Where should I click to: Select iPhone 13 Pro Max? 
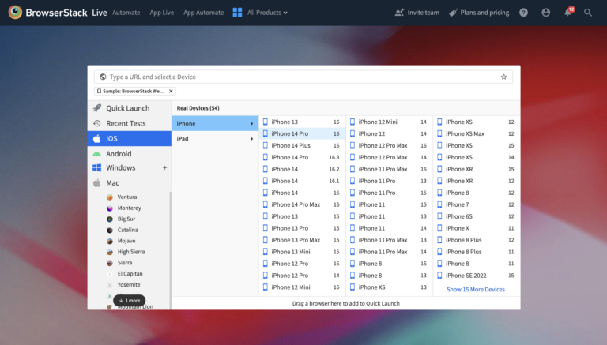pos(302,240)
